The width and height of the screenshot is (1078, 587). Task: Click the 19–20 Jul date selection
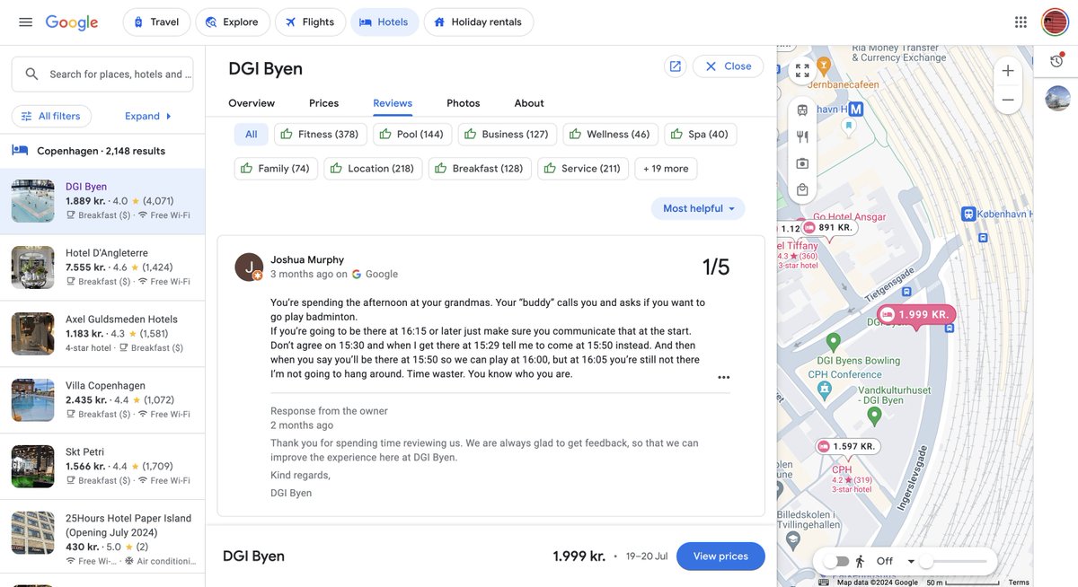(x=647, y=556)
